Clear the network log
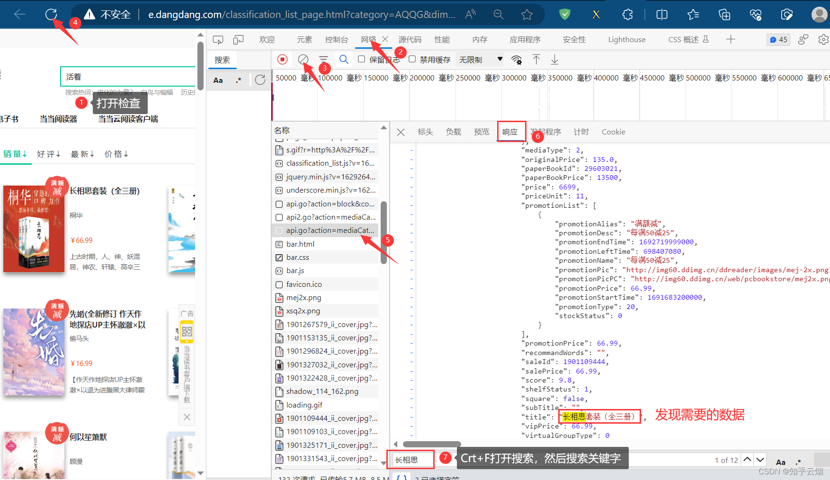Screen dimensions: 830x480 coord(303,59)
